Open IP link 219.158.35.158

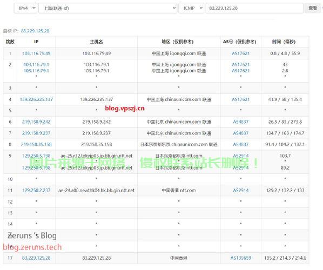tap(36, 144)
